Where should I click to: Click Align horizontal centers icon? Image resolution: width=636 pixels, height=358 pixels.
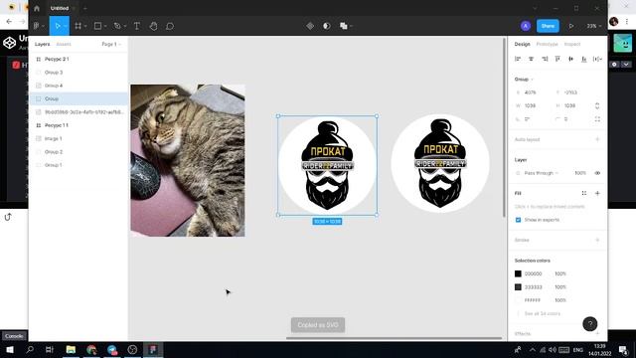pyautogui.click(x=531, y=59)
